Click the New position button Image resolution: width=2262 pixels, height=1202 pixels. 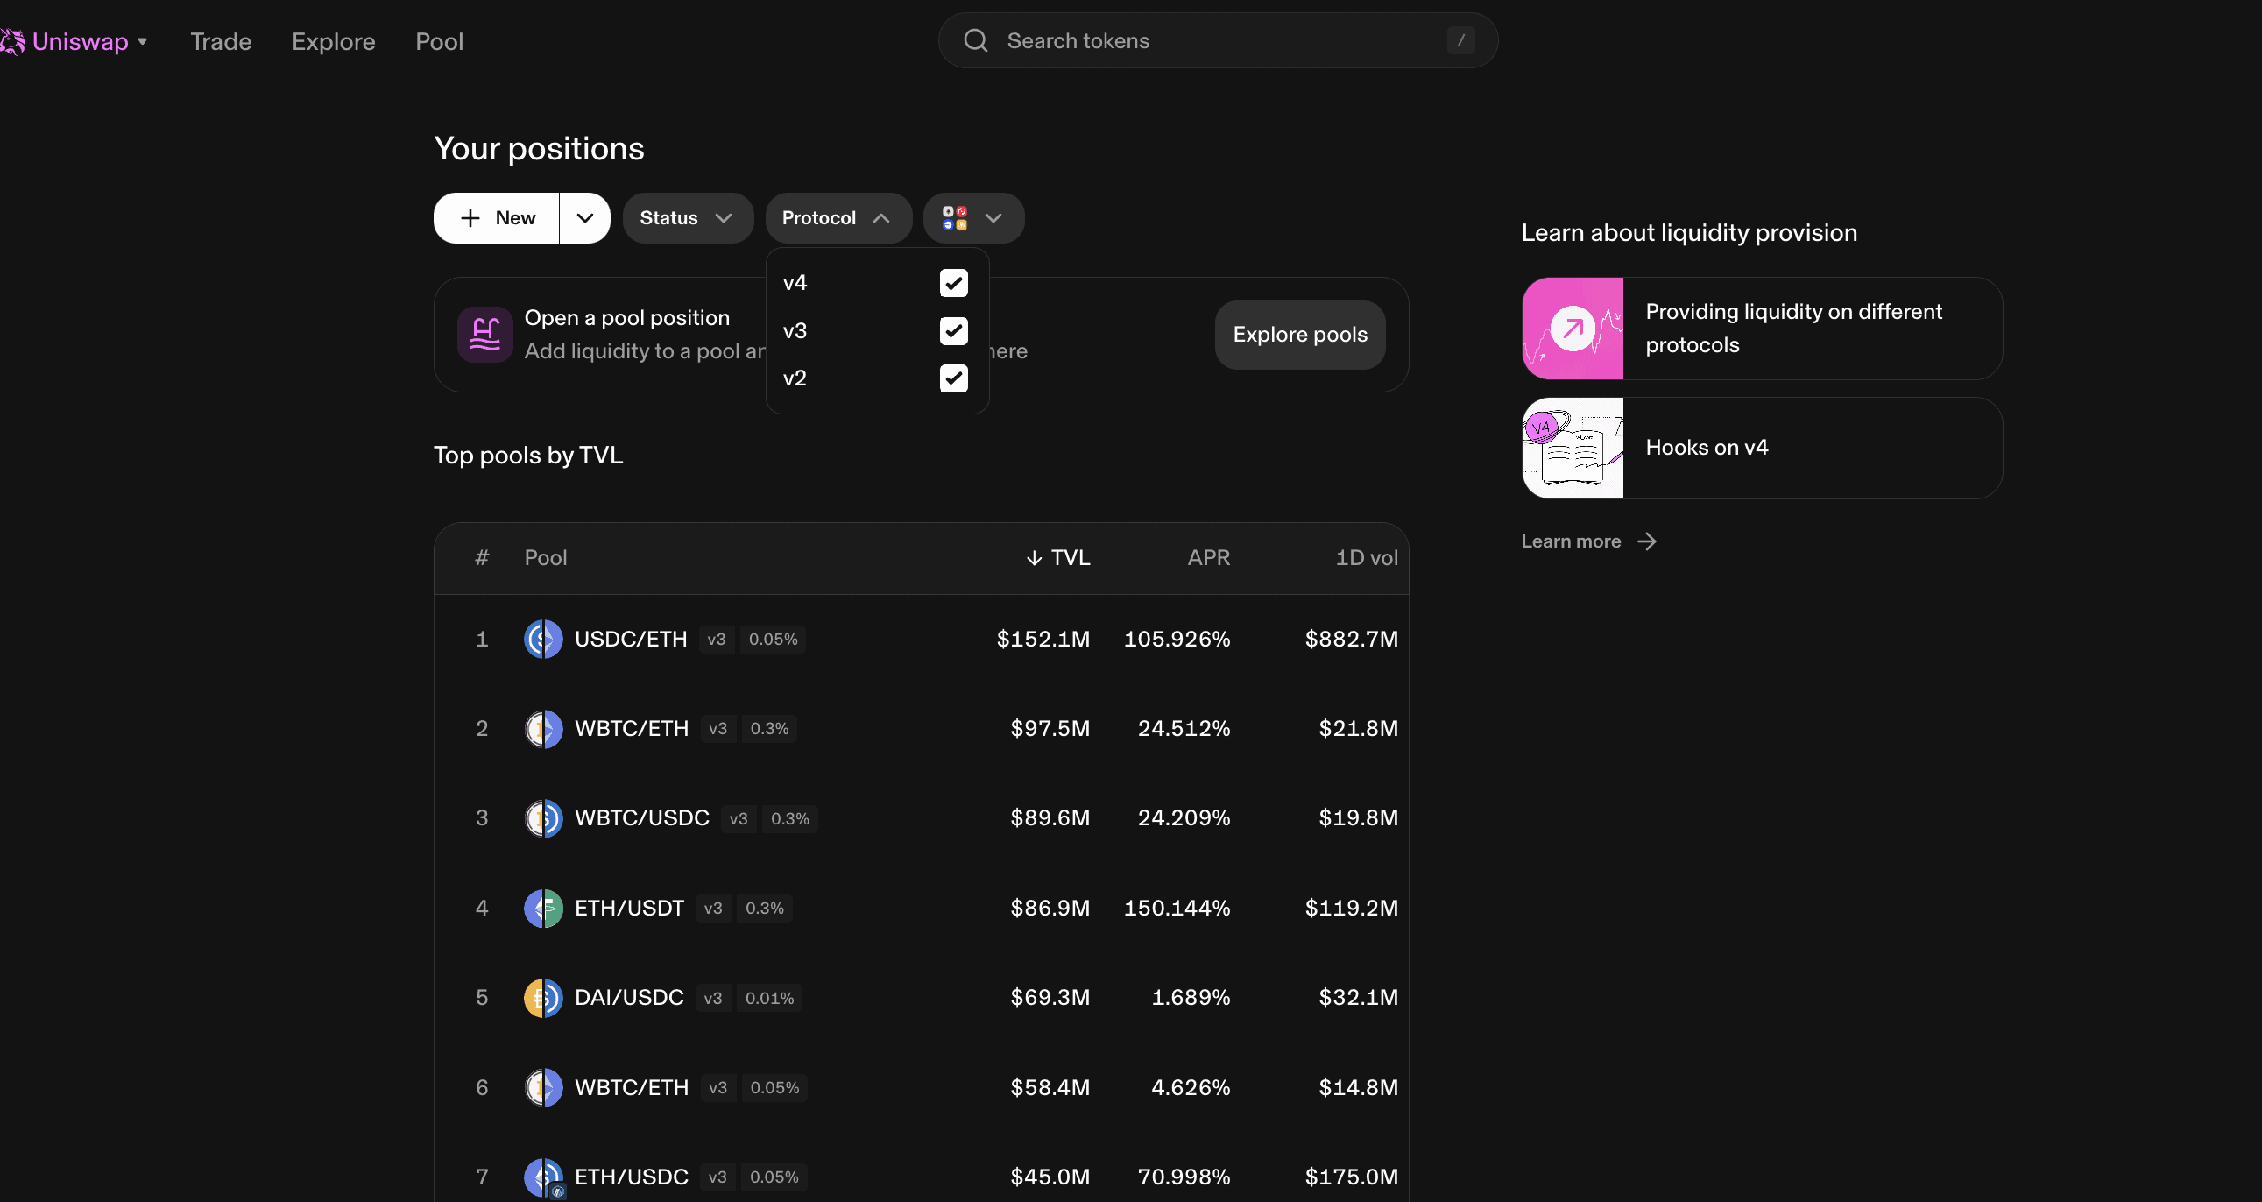coord(497,218)
